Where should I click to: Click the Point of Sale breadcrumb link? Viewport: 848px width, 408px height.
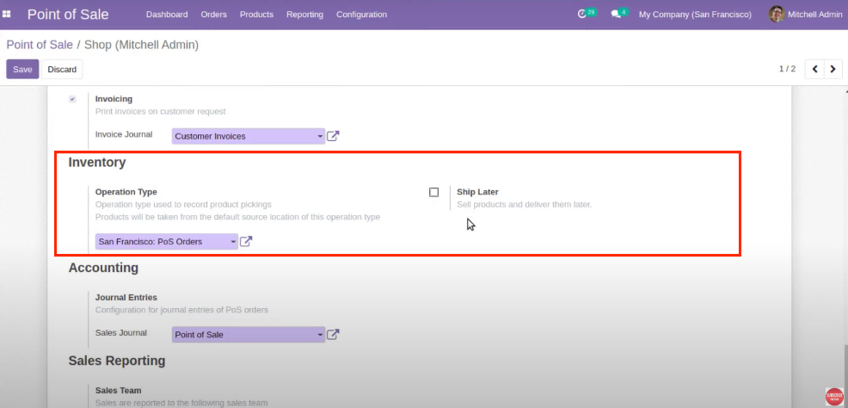point(40,44)
